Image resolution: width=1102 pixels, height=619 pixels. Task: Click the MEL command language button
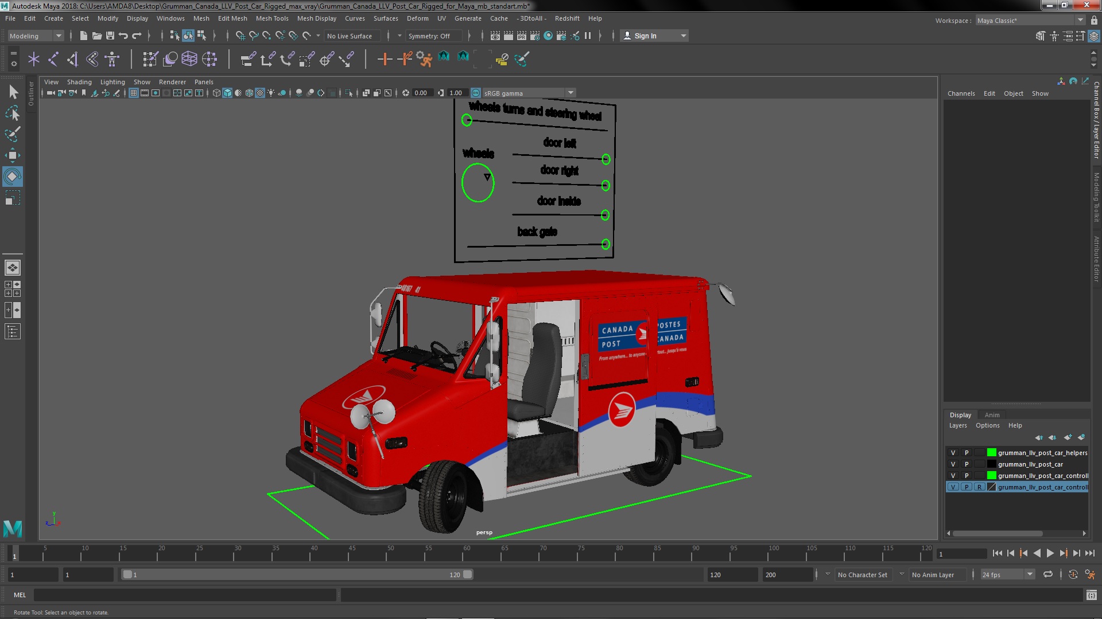point(20,595)
